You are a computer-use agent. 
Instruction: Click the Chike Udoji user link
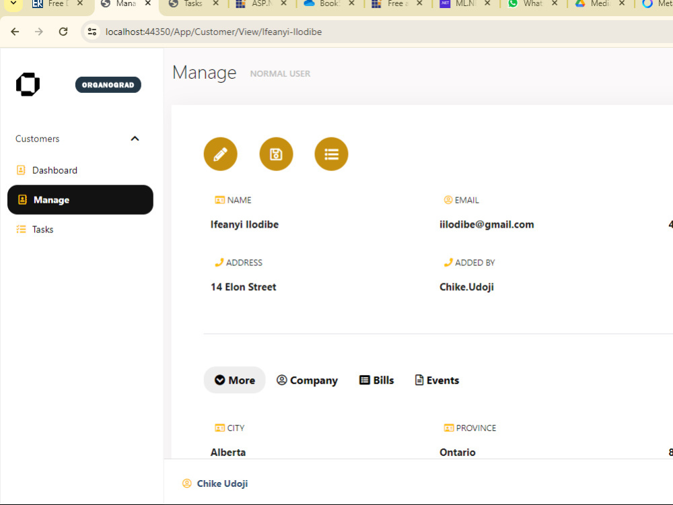[222, 483]
